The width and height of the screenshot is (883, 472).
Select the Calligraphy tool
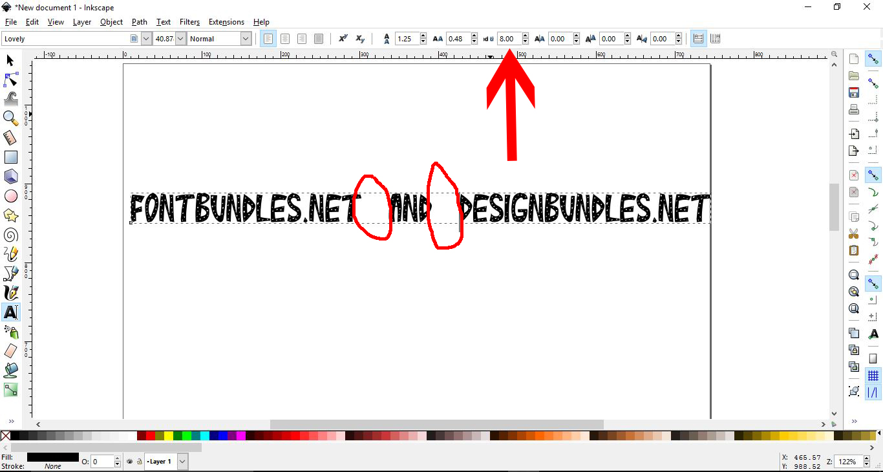pyautogui.click(x=10, y=293)
